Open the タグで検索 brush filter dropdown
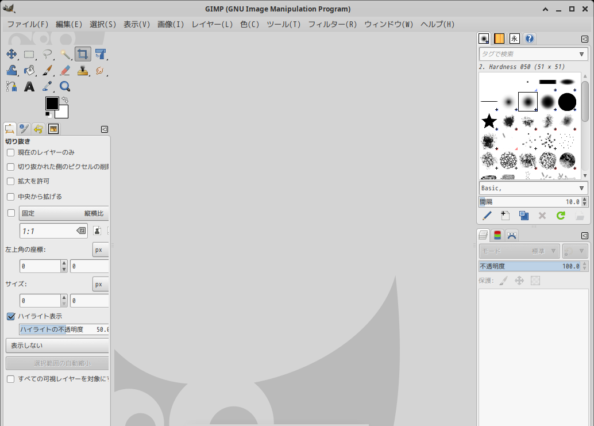Screen dimensions: 594x426 point(581,54)
